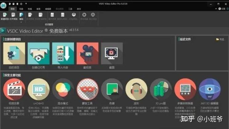Click the UHD&HD feature title text
Screen dimensions: 229x129
(38, 103)
